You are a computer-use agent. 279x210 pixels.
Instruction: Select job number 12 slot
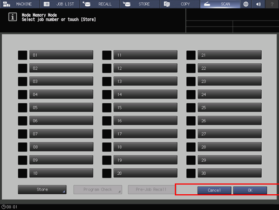(x=145, y=68)
